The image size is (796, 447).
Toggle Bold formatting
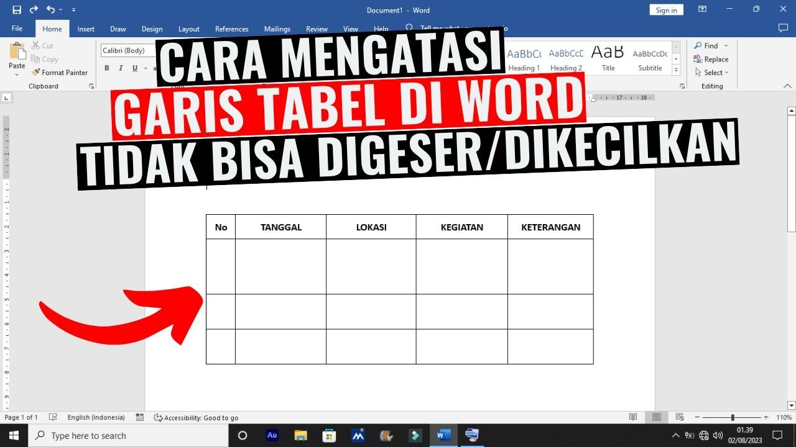tap(107, 68)
